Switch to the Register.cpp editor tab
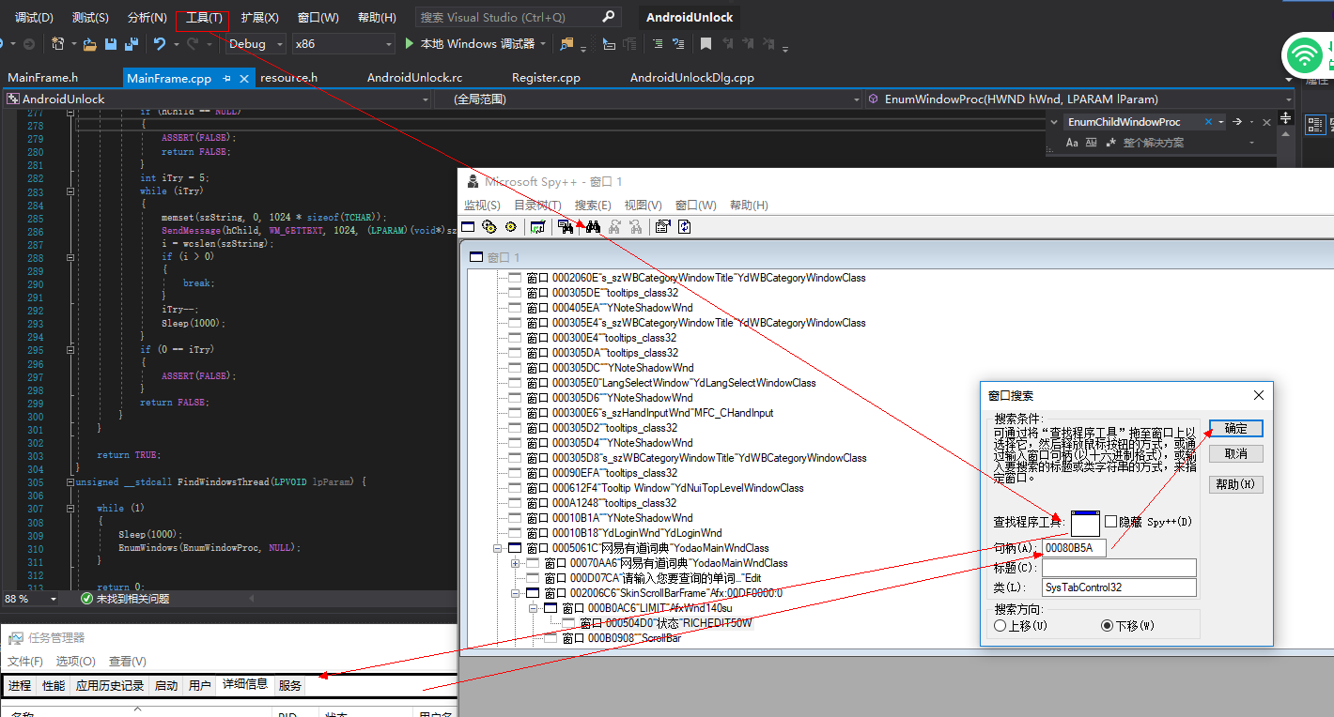The height and width of the screenshot is (717, 1334). 546,78
